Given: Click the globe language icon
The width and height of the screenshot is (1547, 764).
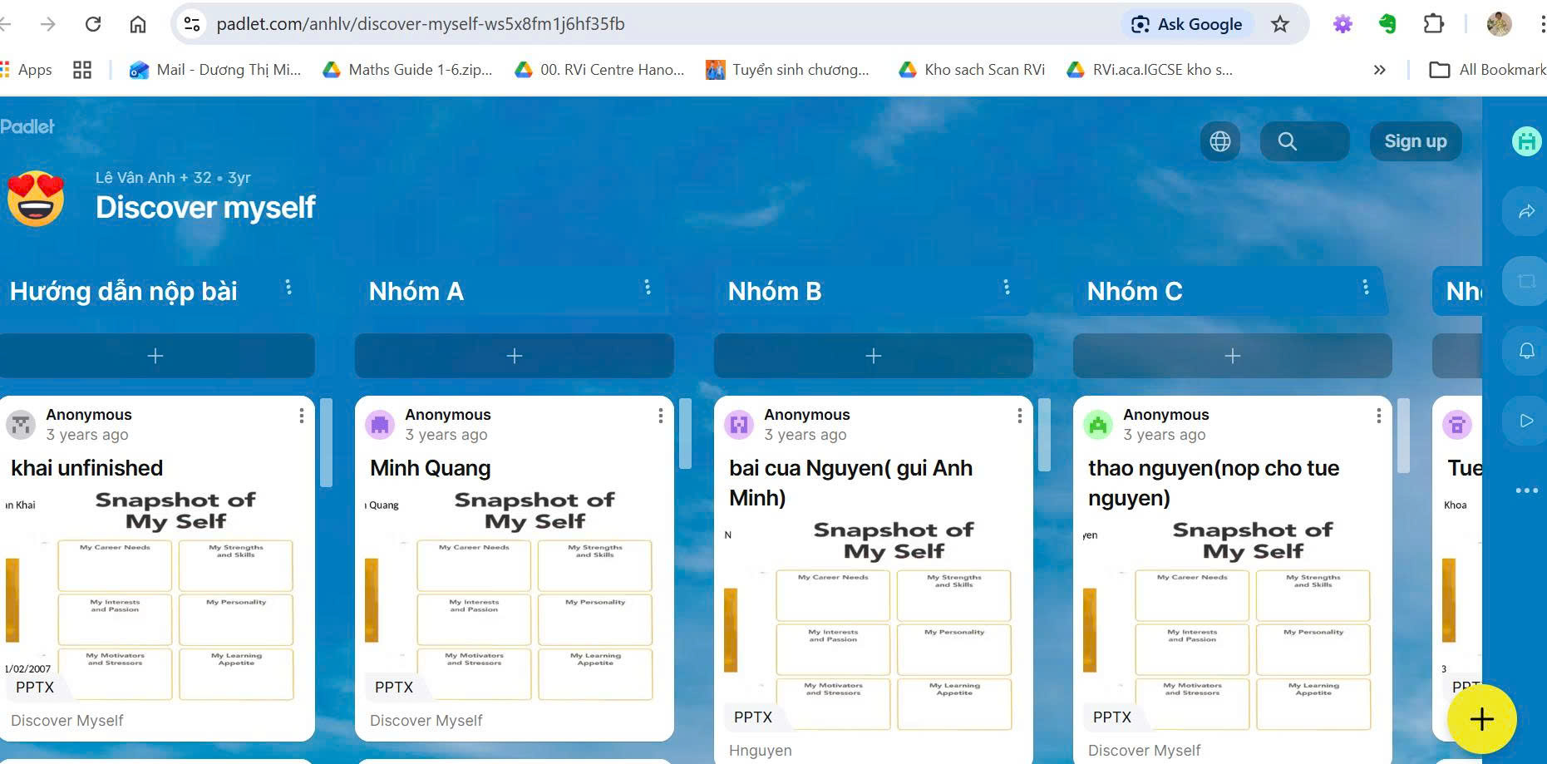Looking at the screenshot, I should point(1219,141).
